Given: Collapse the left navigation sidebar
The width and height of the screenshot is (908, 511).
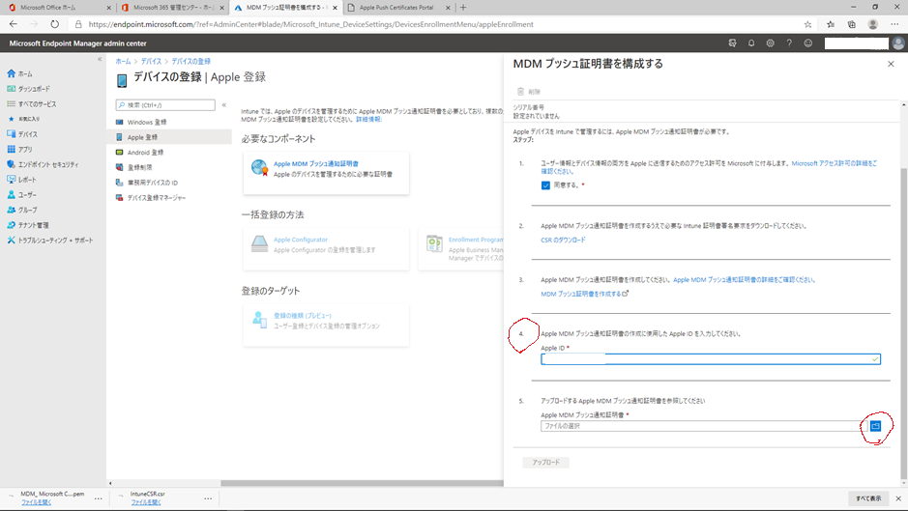Looking at the screenshot, I should [x=100, y=60].
